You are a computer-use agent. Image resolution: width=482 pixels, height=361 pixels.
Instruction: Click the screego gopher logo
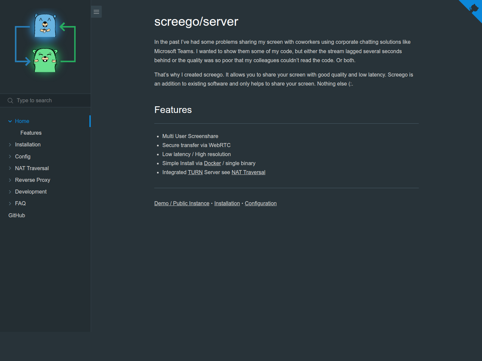coord(45,43)
